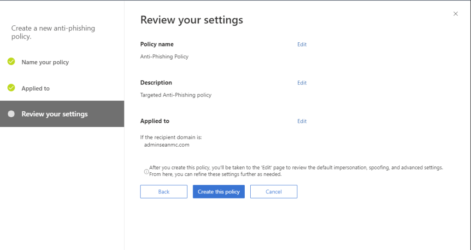471x250 pixels.
Task: Click the note about the Edit page
Action: (295, 171)
